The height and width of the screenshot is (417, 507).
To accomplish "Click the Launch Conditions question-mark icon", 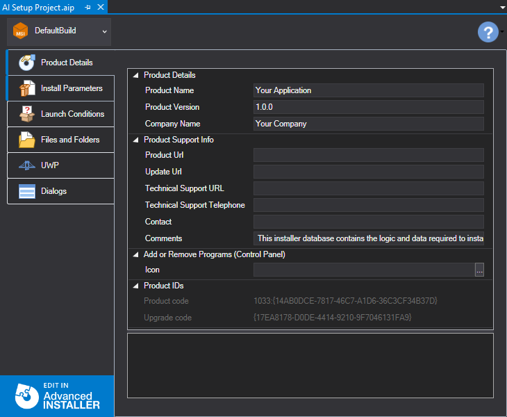I will pos(26,114).
